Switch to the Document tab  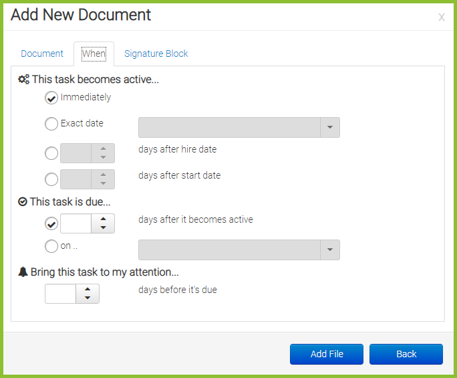42,54
